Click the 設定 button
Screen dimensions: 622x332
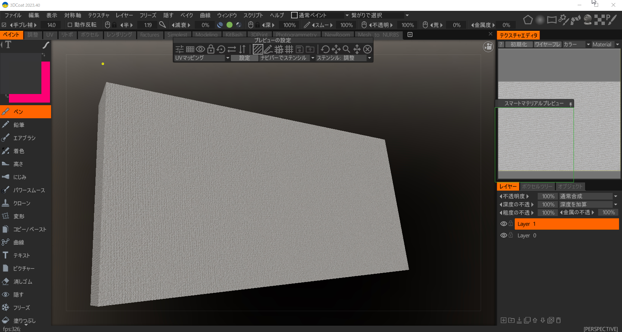tap(244, 58)
